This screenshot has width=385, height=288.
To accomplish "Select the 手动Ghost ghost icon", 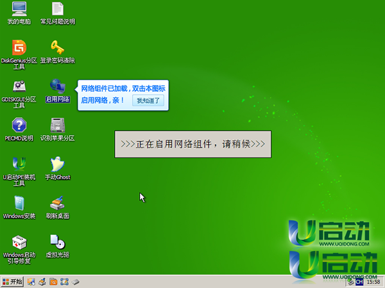I will point(58,168).
